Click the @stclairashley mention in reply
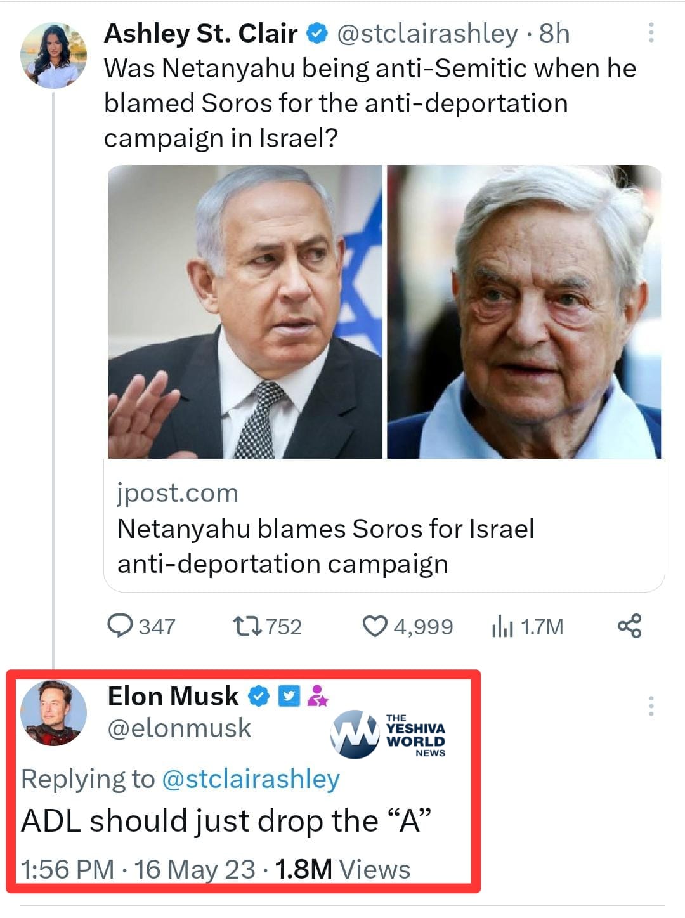 251,779
